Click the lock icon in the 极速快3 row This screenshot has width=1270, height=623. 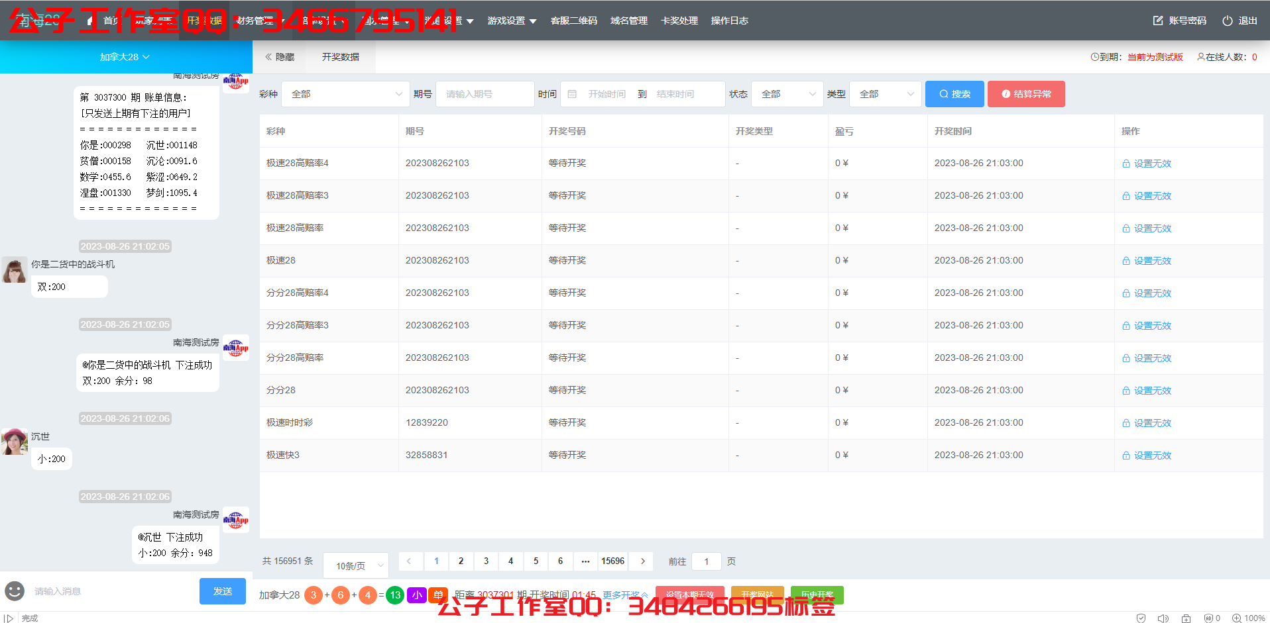point(1126,455)
